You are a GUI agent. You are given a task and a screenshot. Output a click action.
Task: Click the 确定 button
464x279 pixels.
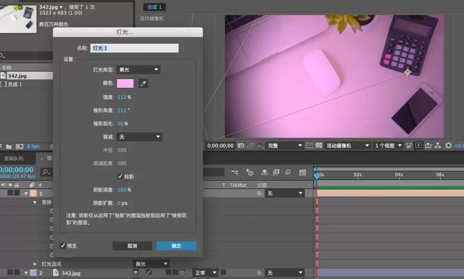[176, 246]
